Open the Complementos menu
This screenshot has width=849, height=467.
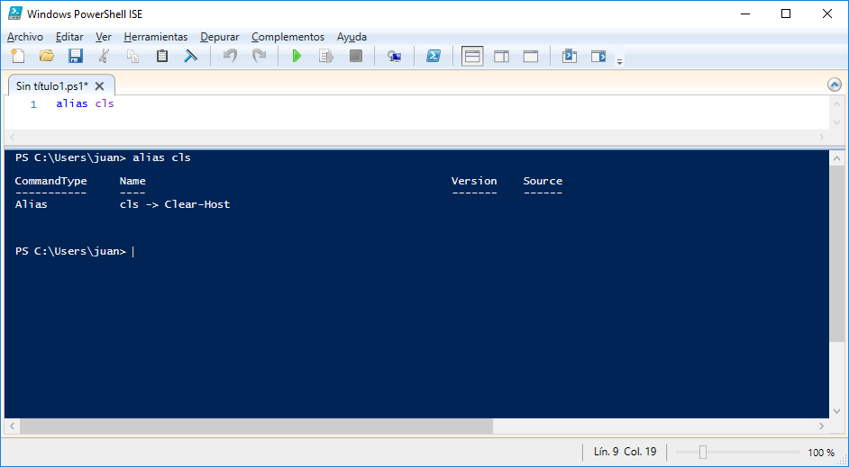(x=288, y=37)
